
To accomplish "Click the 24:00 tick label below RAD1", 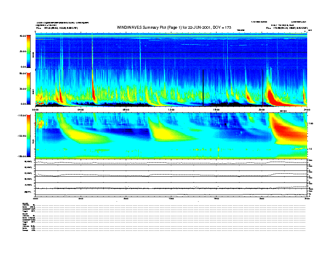I will (307, 110).
